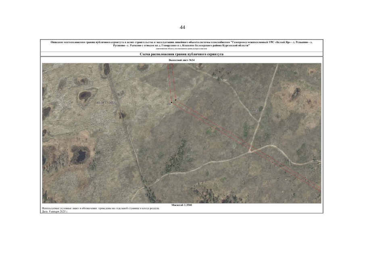Click boundary point 1 black dot marker

click(x=175, y=99)
